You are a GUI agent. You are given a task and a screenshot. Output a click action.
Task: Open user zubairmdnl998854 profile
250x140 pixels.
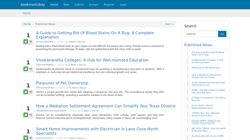pyautogui.click(x=45, y=65)
